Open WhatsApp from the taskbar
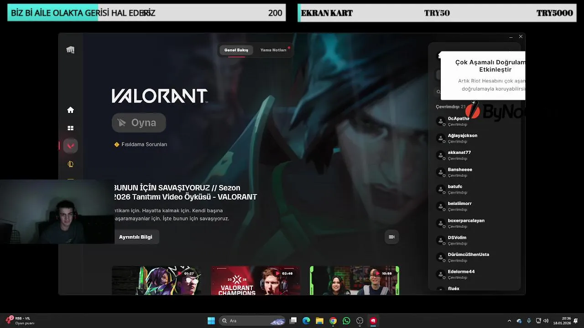 [x=346, y=321]
